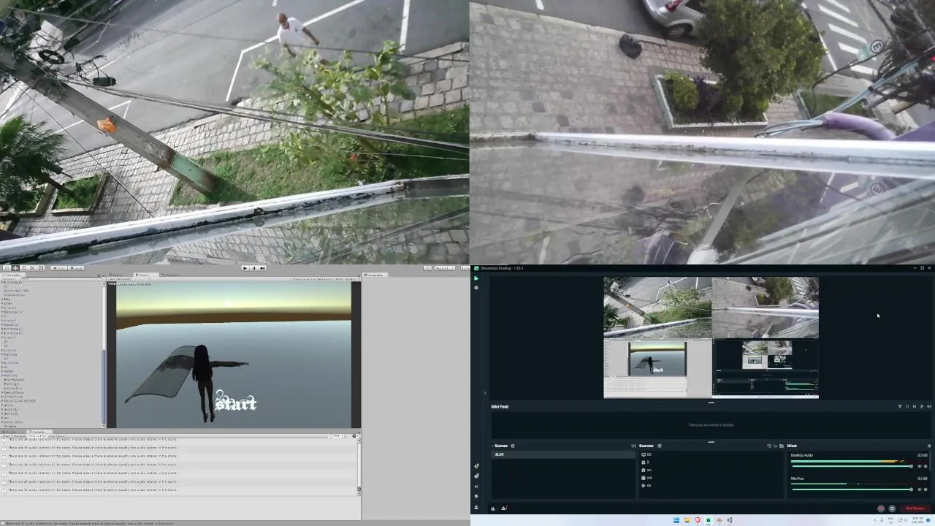Open the Streamlabs settings gear in sidebar

[476, 496]
